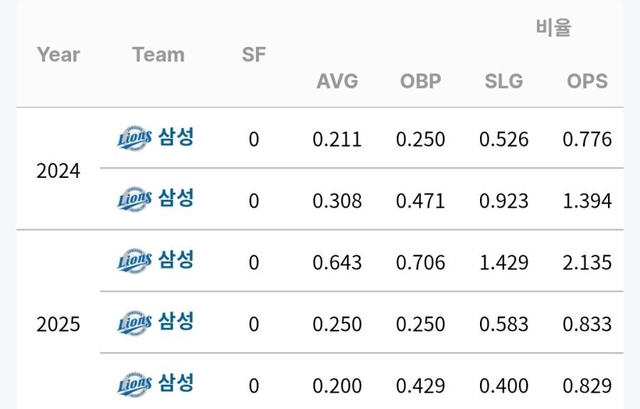The width and height of the screenshot is (640, 409).
Task: Sort by the AVG column header
Action: 337,81
